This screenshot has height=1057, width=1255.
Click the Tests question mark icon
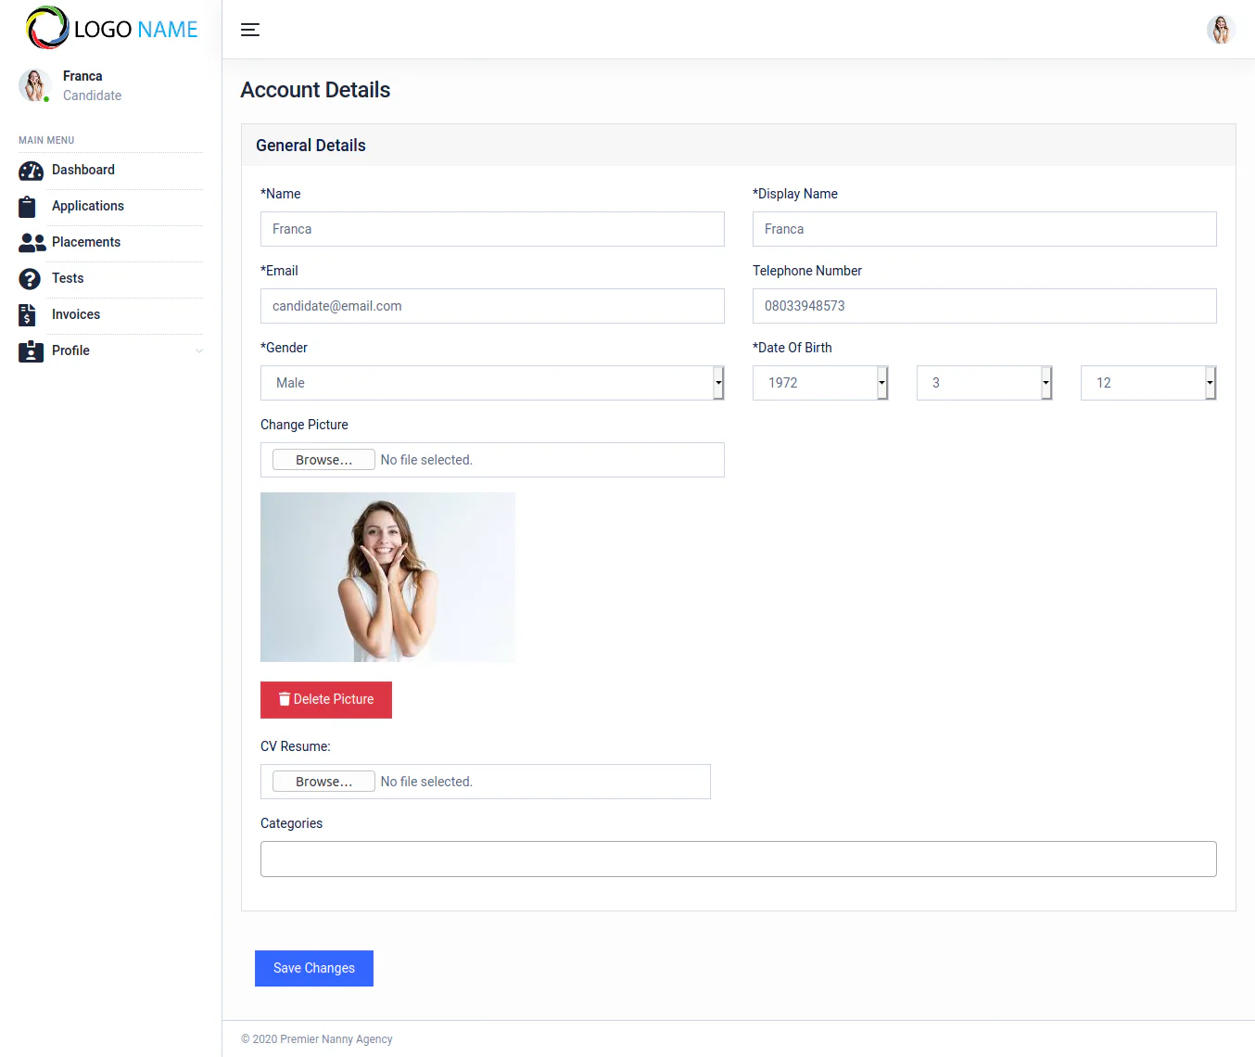30,279
